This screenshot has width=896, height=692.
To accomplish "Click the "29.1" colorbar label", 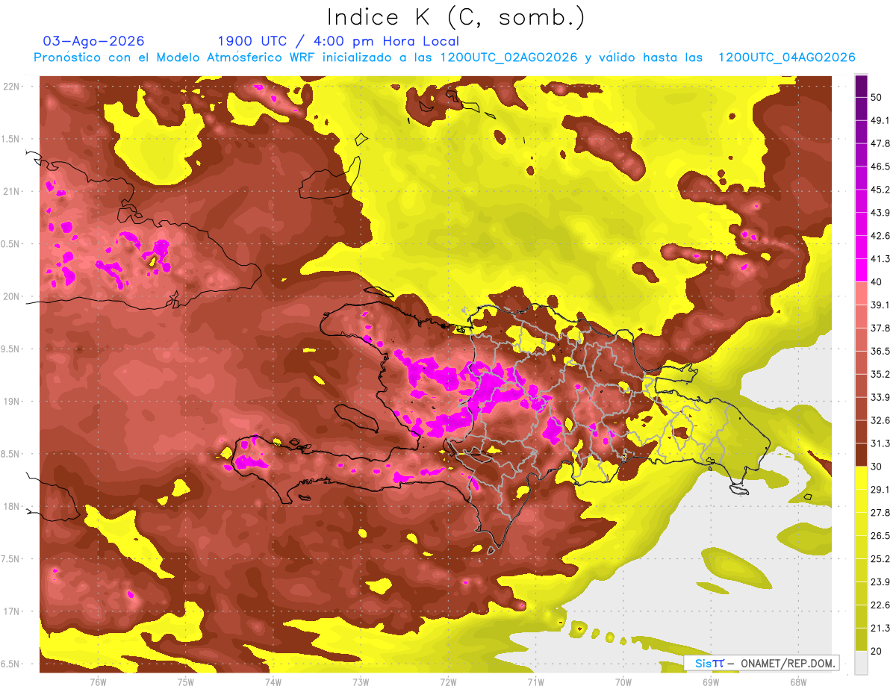I will (x=880, y=490).
